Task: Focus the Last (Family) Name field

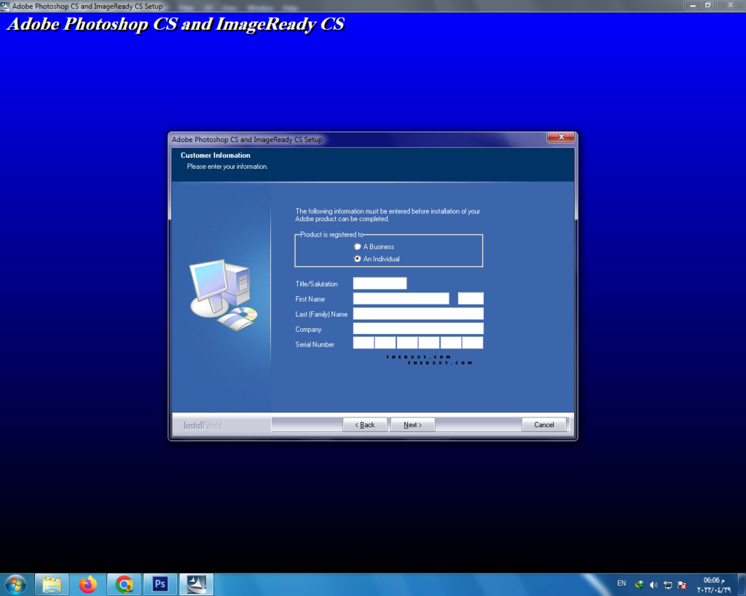Action: point(418,314)
